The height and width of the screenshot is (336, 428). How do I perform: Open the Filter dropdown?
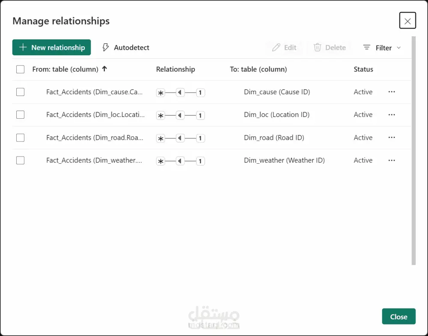(382, 48)
